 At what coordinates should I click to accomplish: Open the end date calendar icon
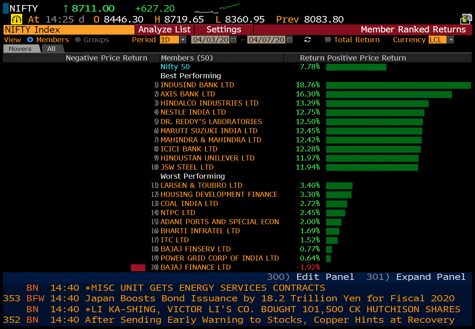(x=289, y=40)
